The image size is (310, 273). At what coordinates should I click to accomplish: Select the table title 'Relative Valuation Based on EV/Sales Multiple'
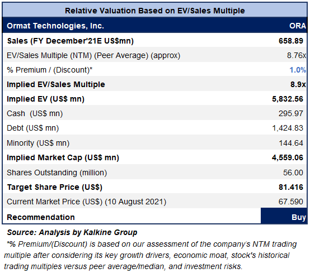155,11
